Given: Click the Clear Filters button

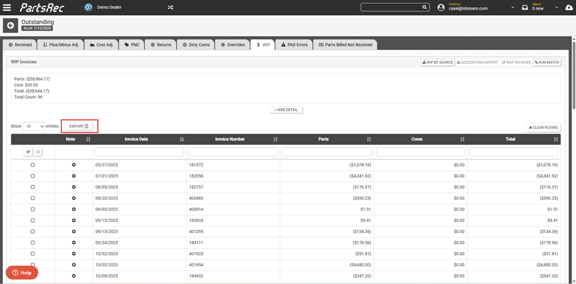Looking at the screenshot, I should [x=544, y=128].
